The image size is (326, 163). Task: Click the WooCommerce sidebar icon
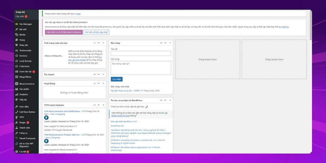tap(17, 84)
